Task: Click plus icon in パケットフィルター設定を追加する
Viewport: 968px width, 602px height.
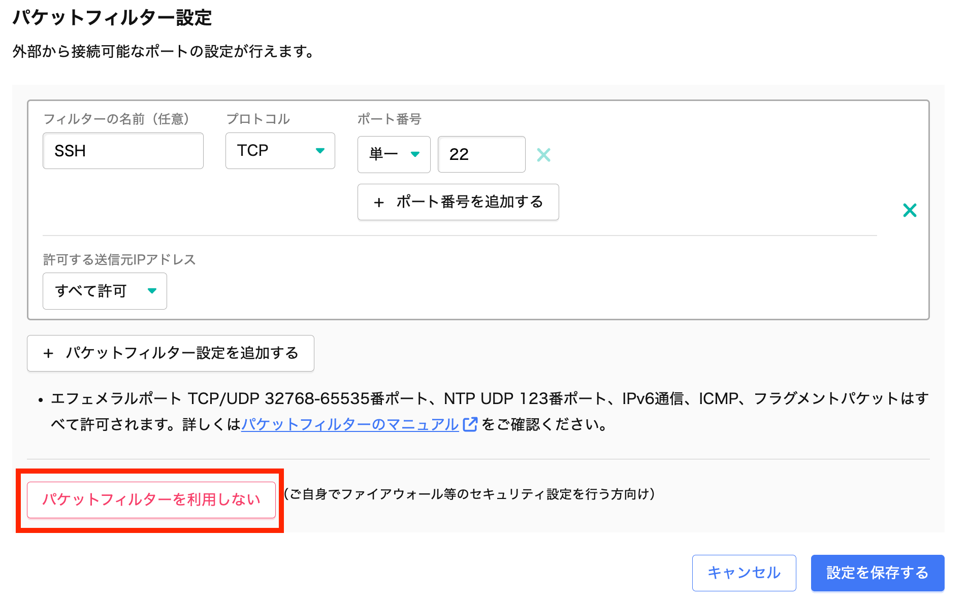Action: [48, 353]
